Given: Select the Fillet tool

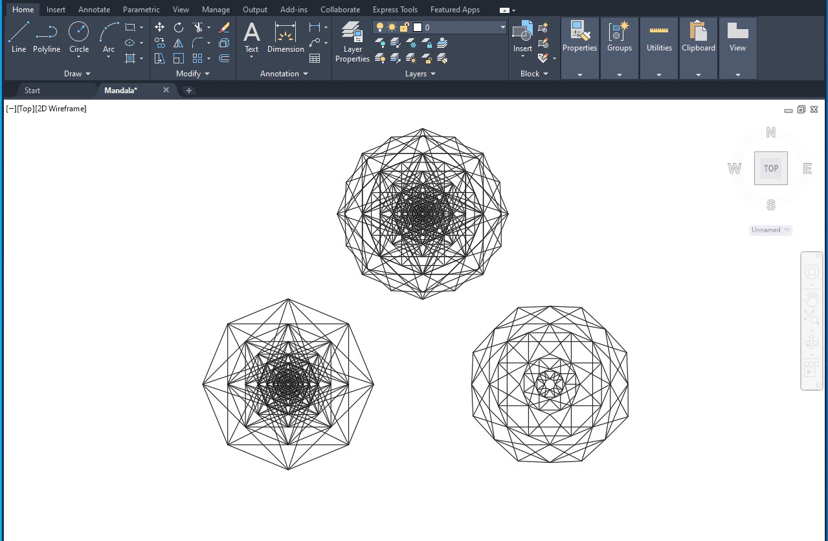Looking at the screenshot, I should [197, 43].
